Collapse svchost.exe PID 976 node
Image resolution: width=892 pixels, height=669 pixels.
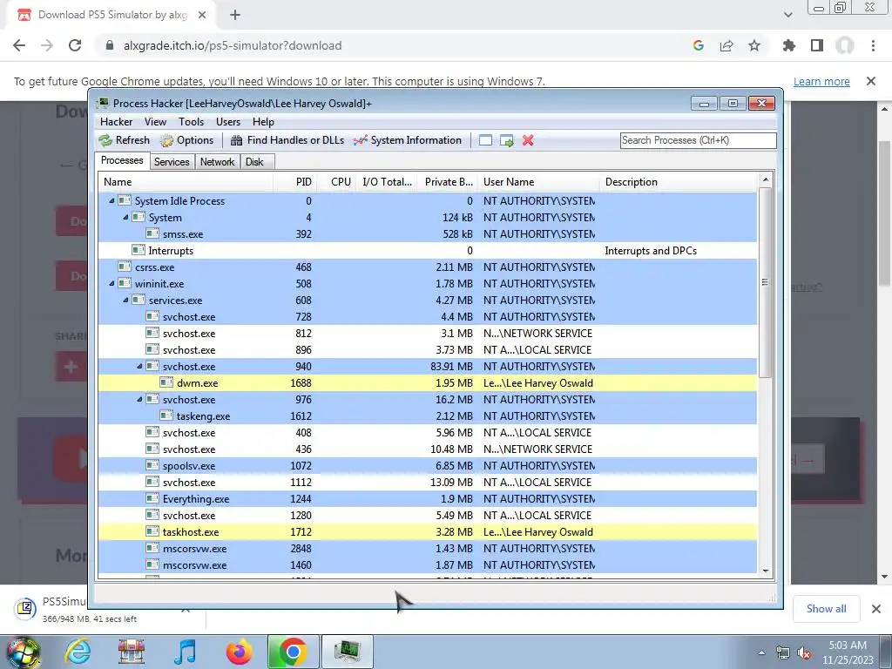[139, 399]
